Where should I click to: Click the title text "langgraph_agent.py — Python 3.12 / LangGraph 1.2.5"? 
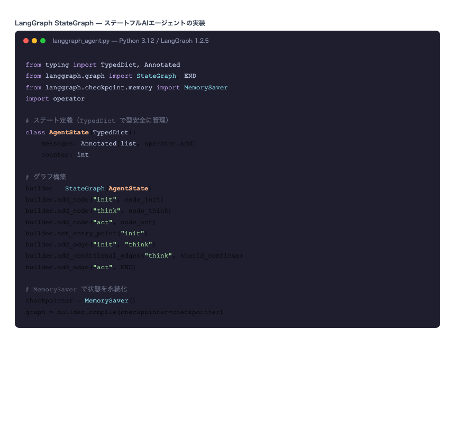[x=131, y=41]
